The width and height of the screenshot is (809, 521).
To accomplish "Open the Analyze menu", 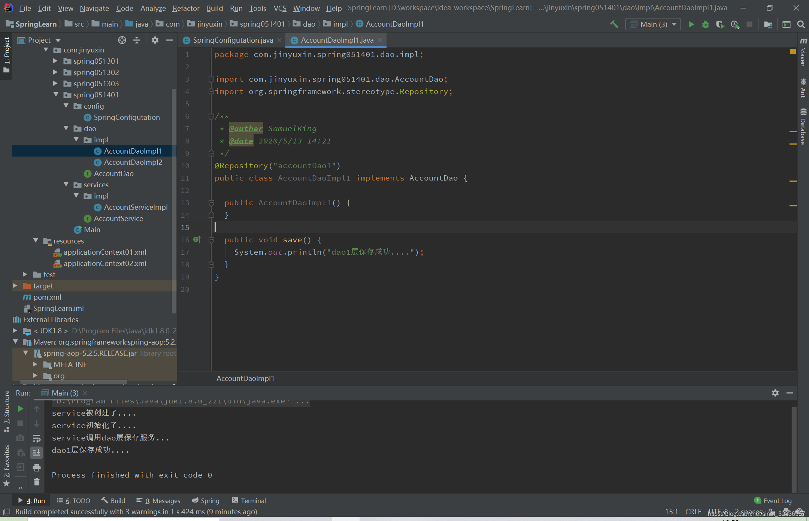I will click(x=153, y=8).
